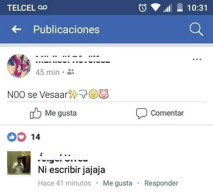Open the commenter's square profile photo
This screenshot has height=195, width=213.
19,163
